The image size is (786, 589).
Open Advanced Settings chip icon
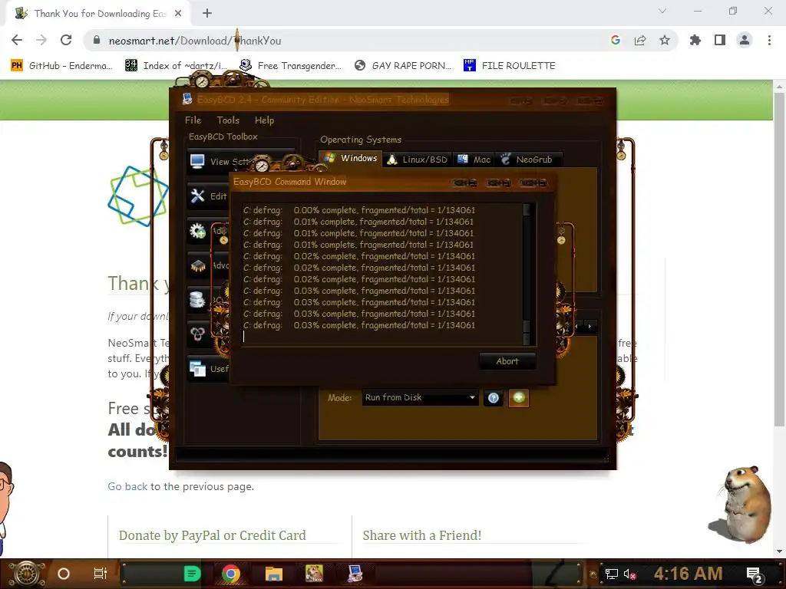(x=197, y=265)
